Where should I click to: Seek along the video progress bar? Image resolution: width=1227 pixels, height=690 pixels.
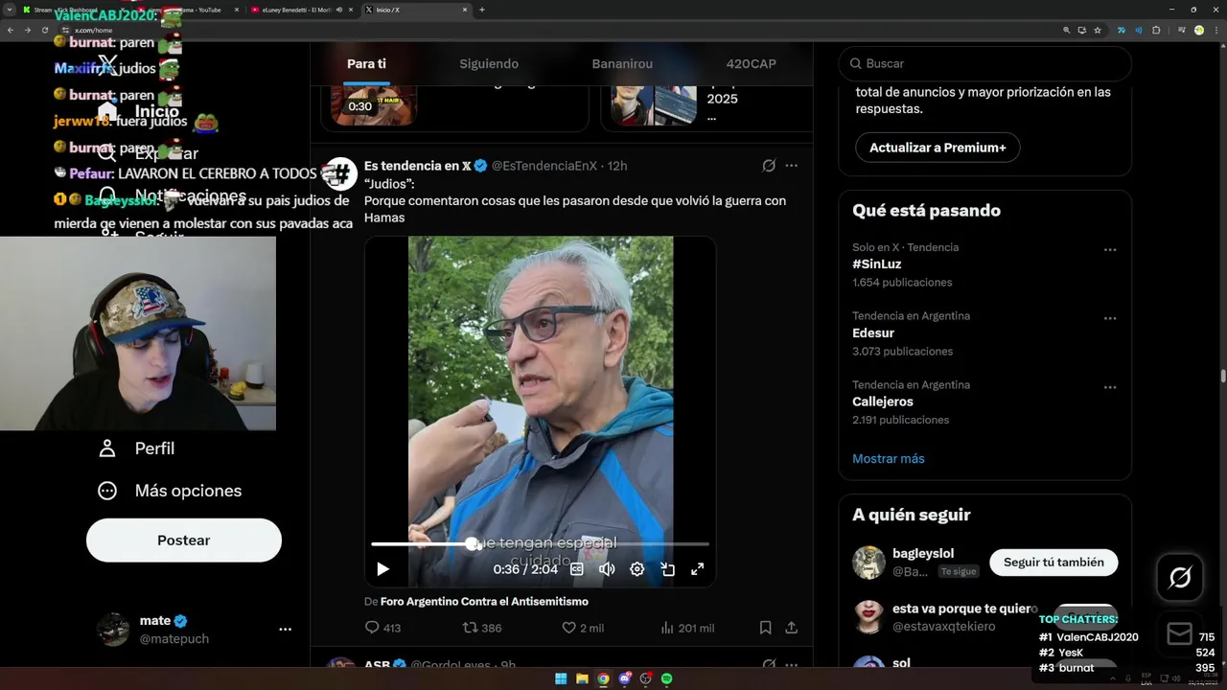click(x=540, y=544)
